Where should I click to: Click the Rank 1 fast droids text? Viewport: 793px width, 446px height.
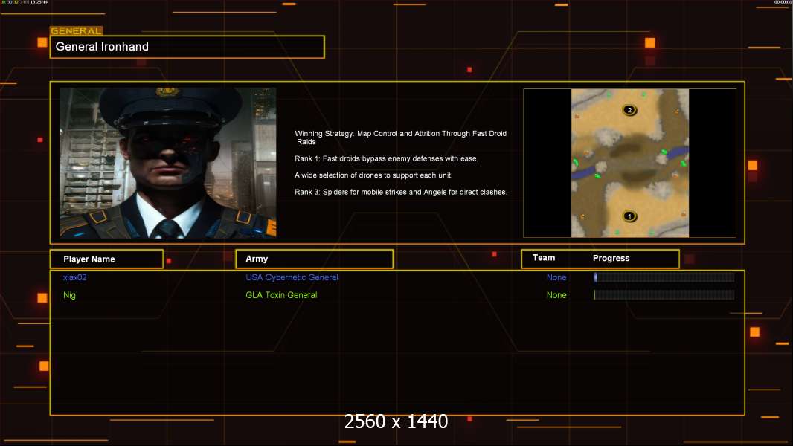pyautogui.click(x=386, y=158)
